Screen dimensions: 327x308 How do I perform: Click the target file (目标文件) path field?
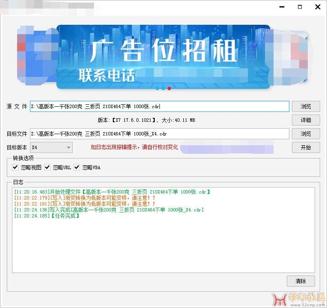[159, 134]
